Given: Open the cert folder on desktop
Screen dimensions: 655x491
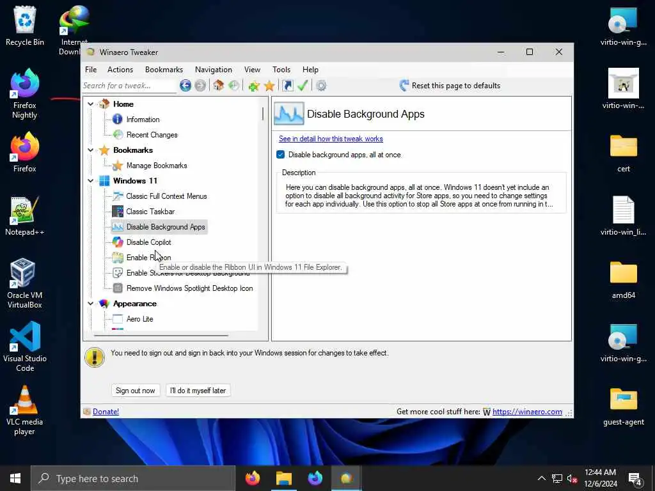Looking at the screenshot, I should 623,152.
